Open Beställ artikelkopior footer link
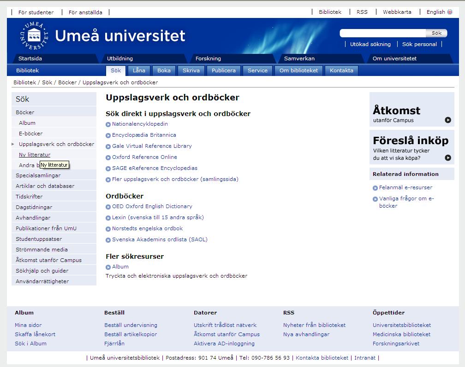465x367 pixels. coord(131,334)
